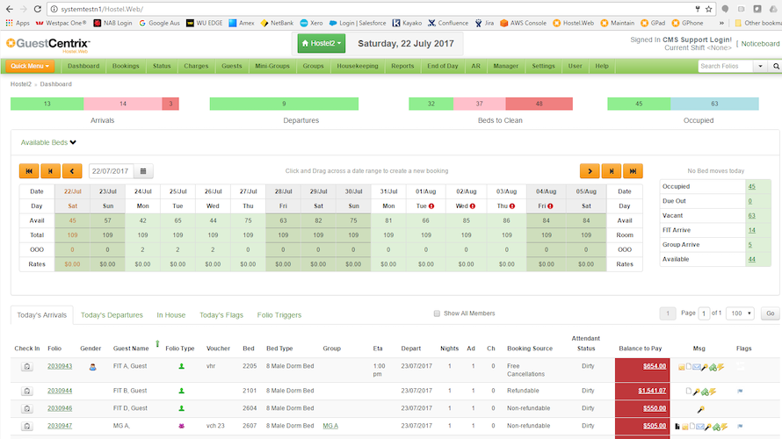This screenshot has width=782, height=439.
Task: Click the Go button for paging
Action: point(770,313)
